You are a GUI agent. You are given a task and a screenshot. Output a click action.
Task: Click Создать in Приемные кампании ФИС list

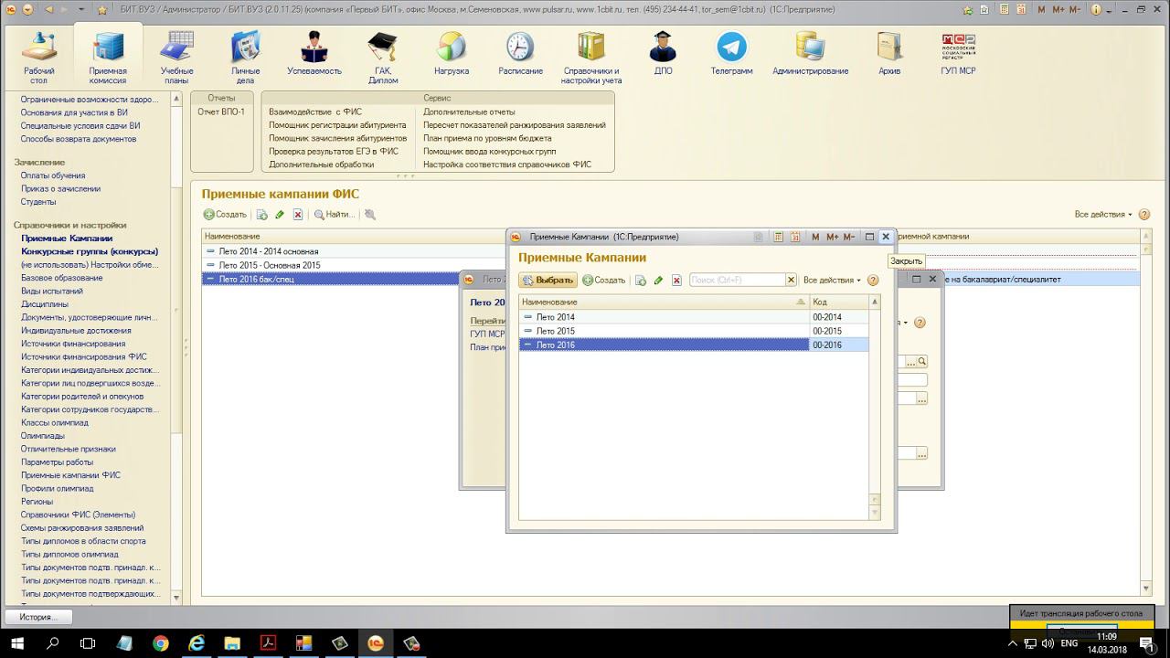225,215
